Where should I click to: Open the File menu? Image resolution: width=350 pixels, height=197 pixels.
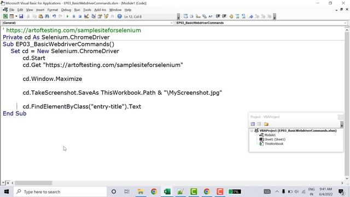11,10
